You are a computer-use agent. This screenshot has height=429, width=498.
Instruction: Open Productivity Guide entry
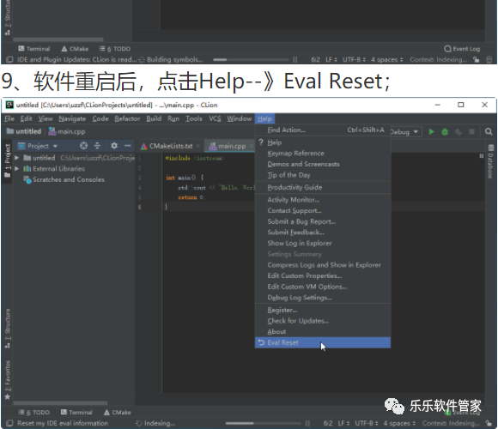323,188
